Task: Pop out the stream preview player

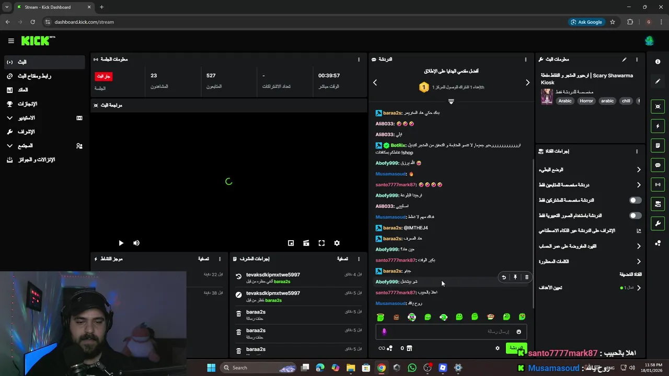Action: click(291, 243)
